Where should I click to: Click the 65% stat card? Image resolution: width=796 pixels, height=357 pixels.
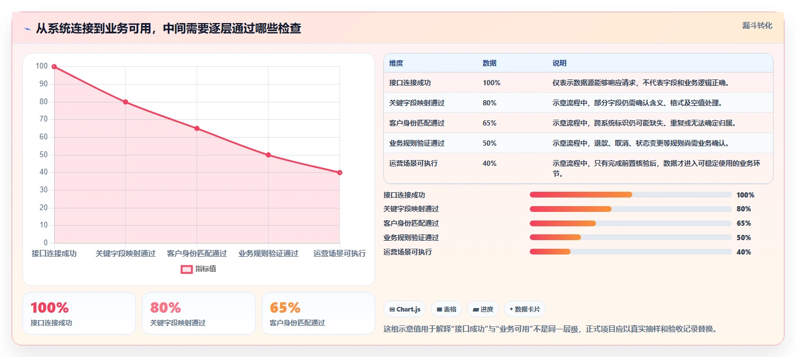tap(318, 313)
